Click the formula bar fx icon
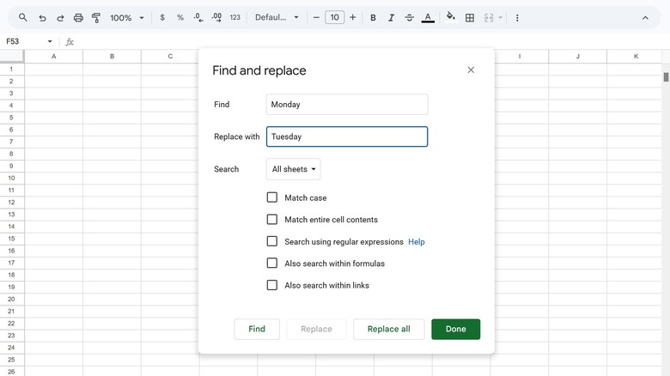 pos(70,42)
